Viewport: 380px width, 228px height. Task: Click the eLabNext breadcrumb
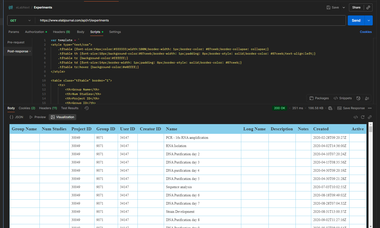[23, 7]
